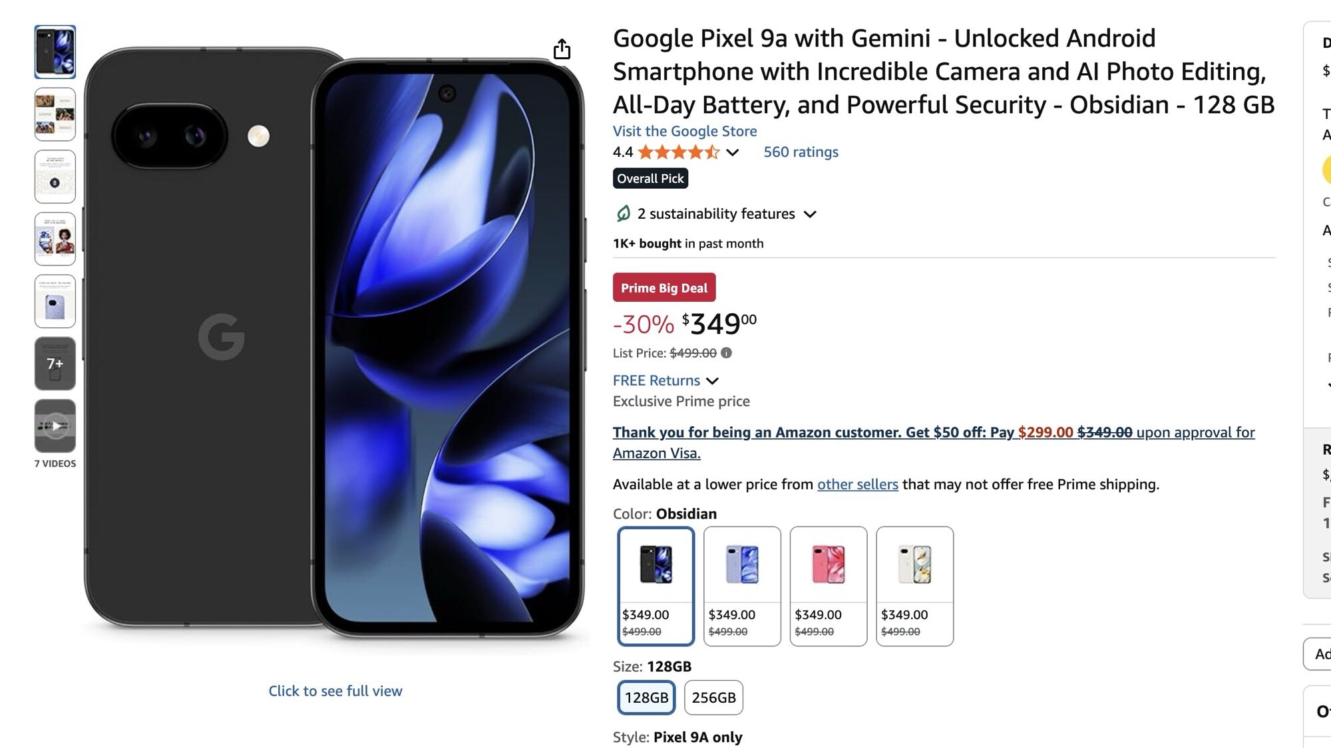Open the 560 ratings link
The height and width of the screenshot is (748, 1331).
click(x=801, y=152)
